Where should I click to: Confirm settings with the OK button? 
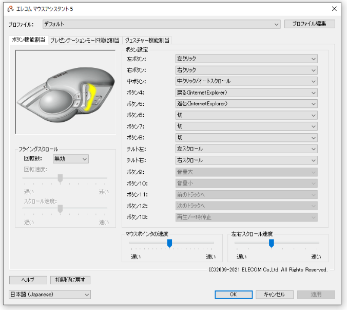[234, 295]
